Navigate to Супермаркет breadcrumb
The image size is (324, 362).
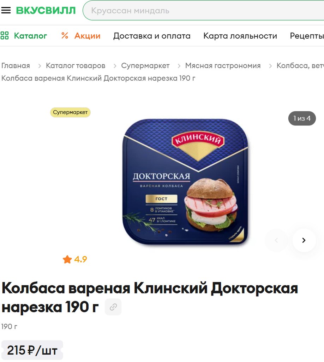[145, 65]
